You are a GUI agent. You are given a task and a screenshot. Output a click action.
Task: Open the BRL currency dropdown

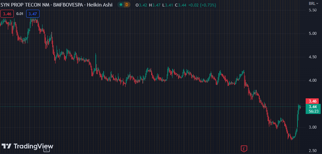(313, 3)
